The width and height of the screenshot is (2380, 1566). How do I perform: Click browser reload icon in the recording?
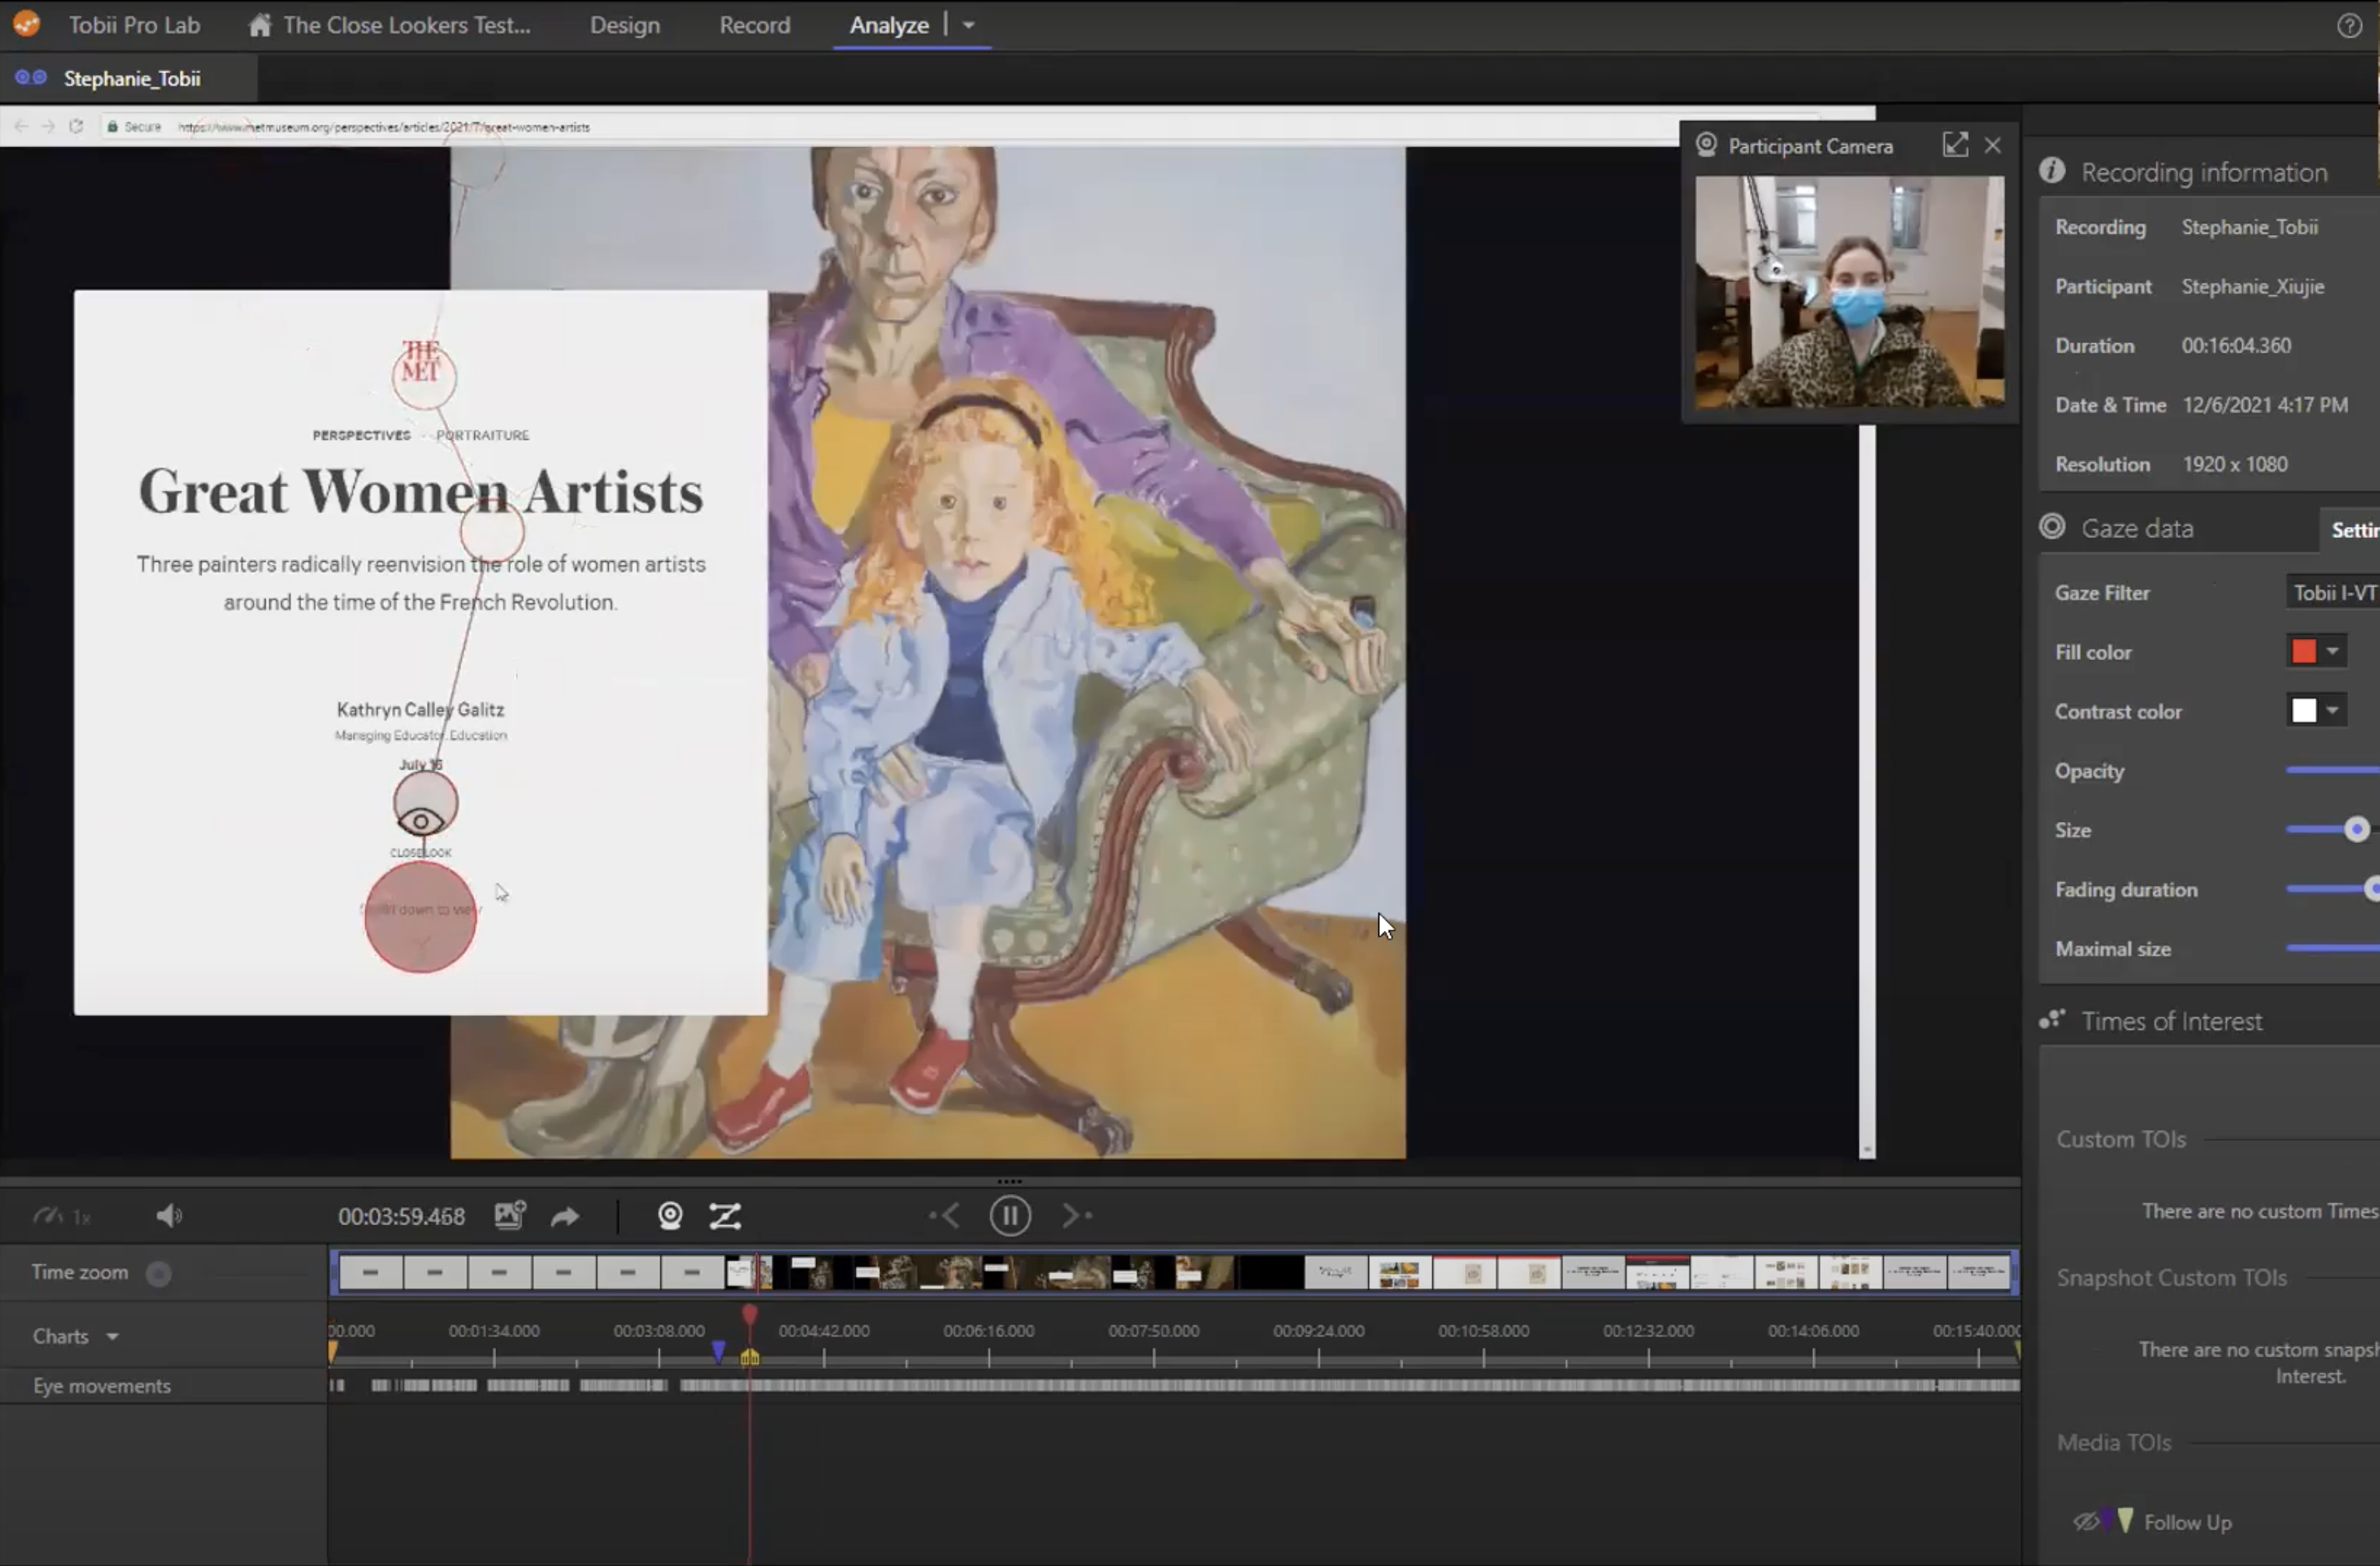[76, 126]
